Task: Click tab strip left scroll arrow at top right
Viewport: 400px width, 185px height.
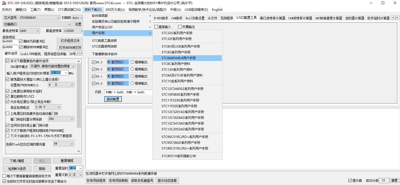Action: pyautogui.click(x=393, y=18)
